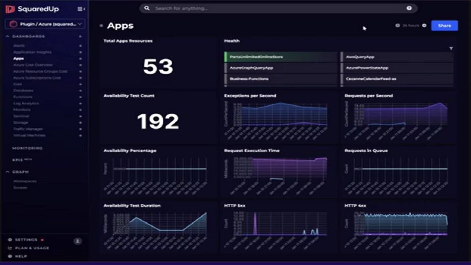The height and width of the screenshot is (265, 471).
Task: Click into the Search for anything field
Action: (x=278, y=8)
